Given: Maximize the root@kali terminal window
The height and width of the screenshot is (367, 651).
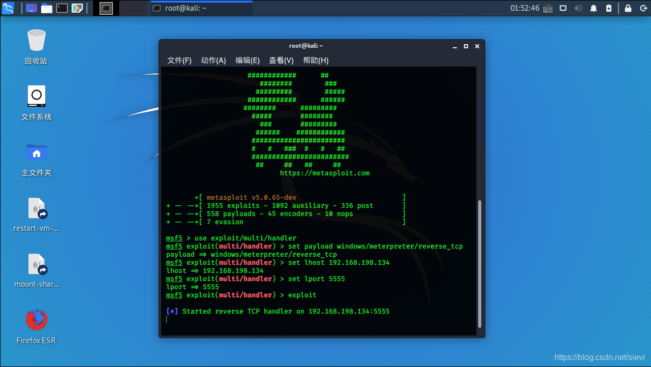Looking at the screenshot, I should click(467, 46).
